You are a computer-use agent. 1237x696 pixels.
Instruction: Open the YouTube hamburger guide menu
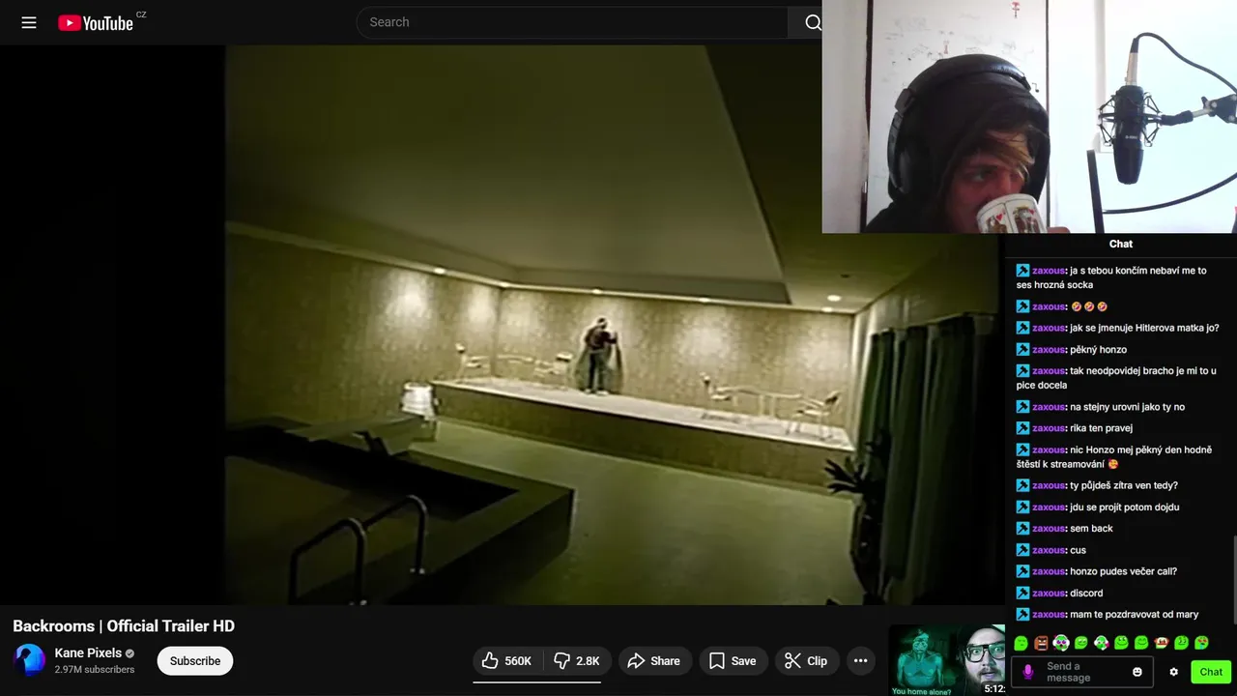click(29, 22)
